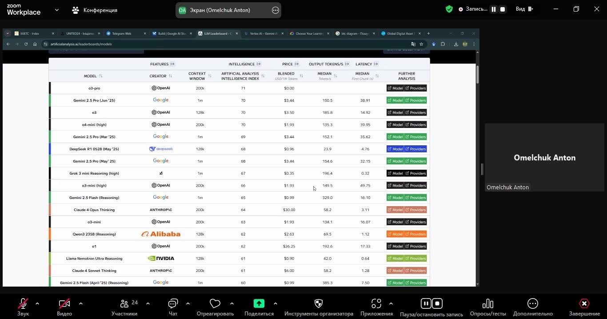Expand video options arrow next to Видео
The image size is (607, 319).
[80, 304]
